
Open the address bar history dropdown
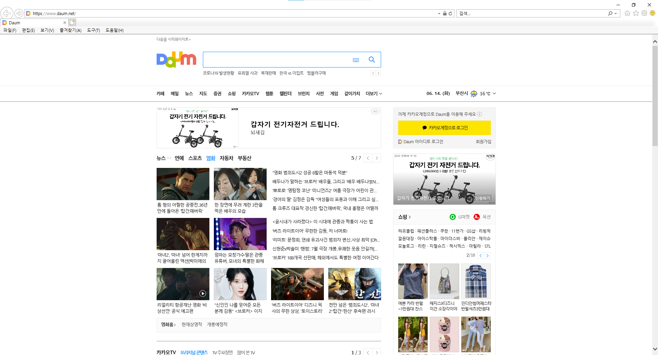pos(439,13)
